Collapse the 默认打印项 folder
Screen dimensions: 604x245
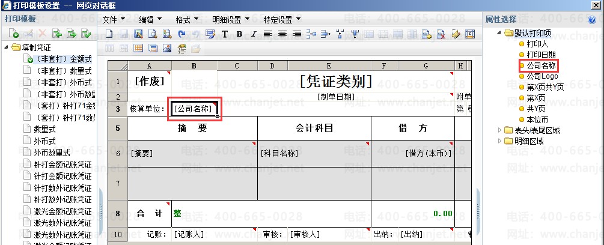[x=499, y=32]
